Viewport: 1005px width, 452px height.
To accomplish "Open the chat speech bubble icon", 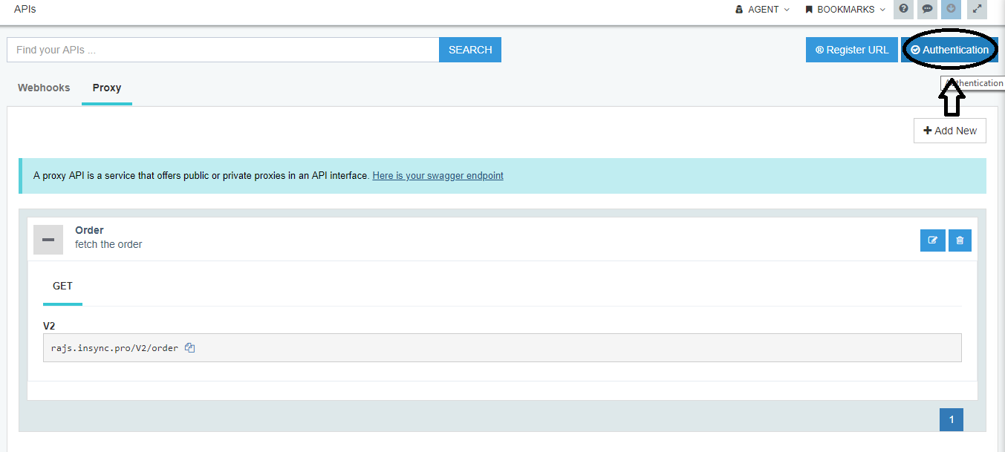I will [927, 10].
